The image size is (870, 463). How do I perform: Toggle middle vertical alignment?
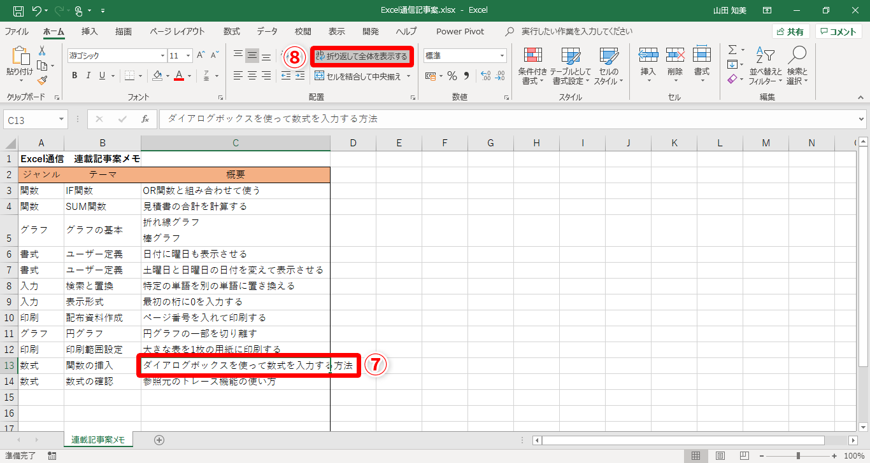pyautogui.click(x=252, y=56)
